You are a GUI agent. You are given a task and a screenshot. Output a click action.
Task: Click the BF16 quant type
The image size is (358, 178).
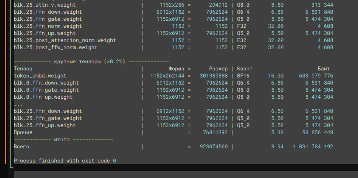point(243,76)
